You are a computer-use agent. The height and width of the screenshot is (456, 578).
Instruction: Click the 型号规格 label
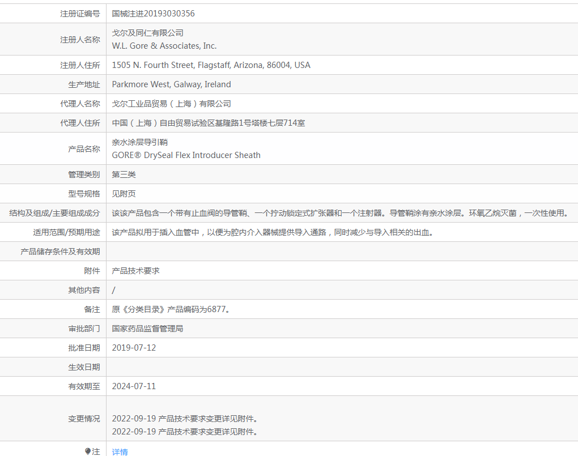point(84,194)
